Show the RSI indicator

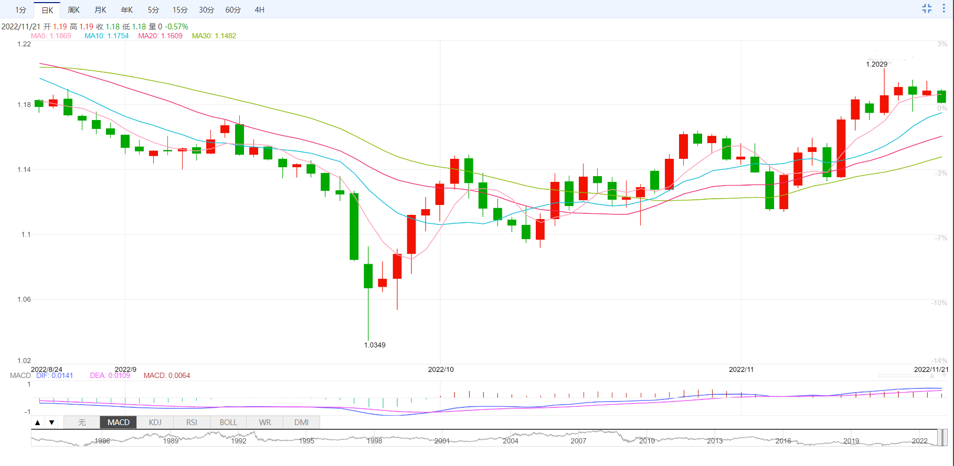pyautogui.click(x=192, y=422)
